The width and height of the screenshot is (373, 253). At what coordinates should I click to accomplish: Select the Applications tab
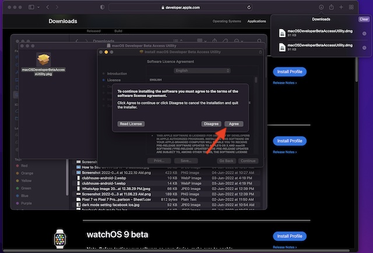tap(256, 21)
